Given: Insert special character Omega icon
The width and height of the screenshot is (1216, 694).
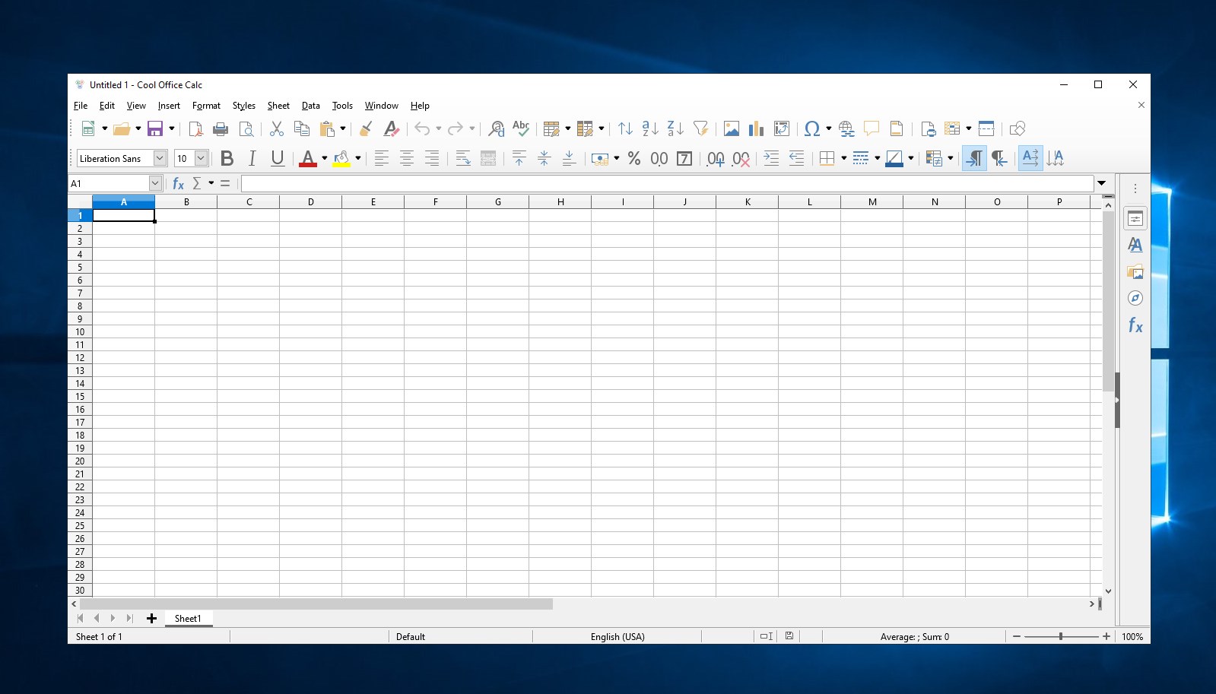Looking at the screenshot, I should tap(812, 128).
